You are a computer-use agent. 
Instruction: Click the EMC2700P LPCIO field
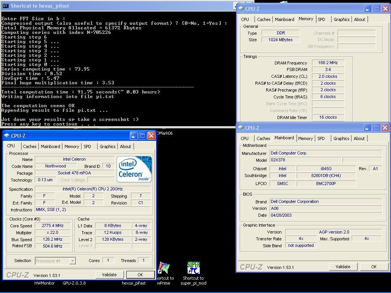326,184
